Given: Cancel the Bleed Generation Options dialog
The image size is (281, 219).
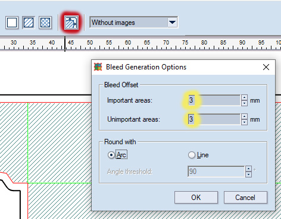Looking at the screenshot, I should coord(245,197).
